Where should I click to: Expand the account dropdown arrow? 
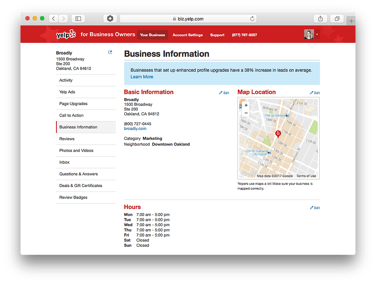[317, 34]
